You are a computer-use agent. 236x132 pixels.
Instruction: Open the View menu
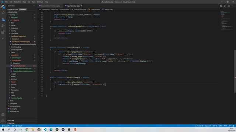24,2
